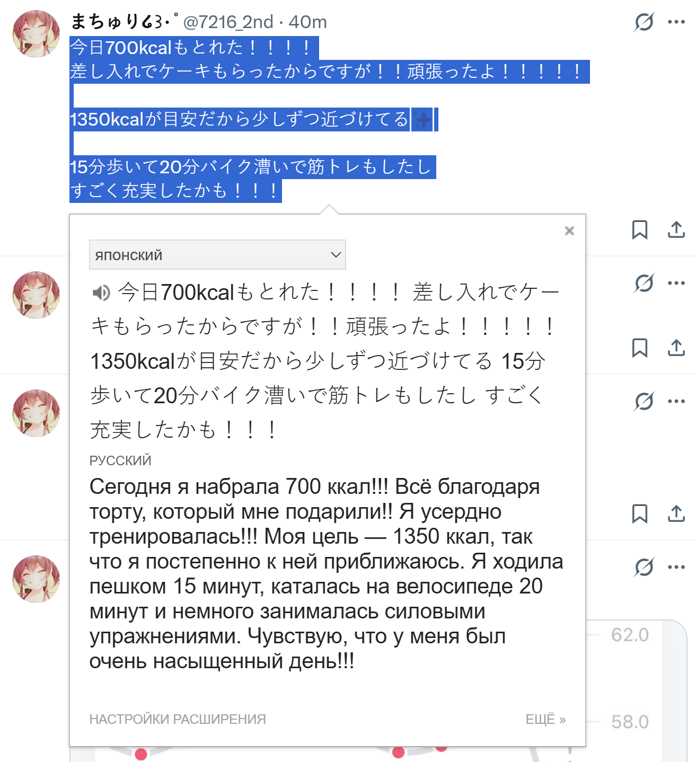Open the first tweet author's avatar
Viewport: 696px width, 762px height.
tap(36, 34)
